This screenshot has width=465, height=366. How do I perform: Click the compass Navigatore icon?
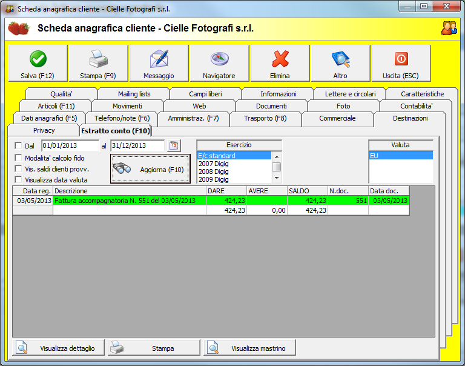coord(219,59)
